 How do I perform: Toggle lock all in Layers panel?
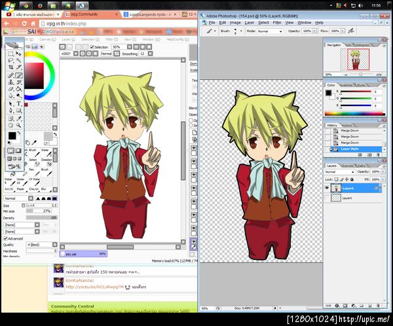click(x=352, y=179)
